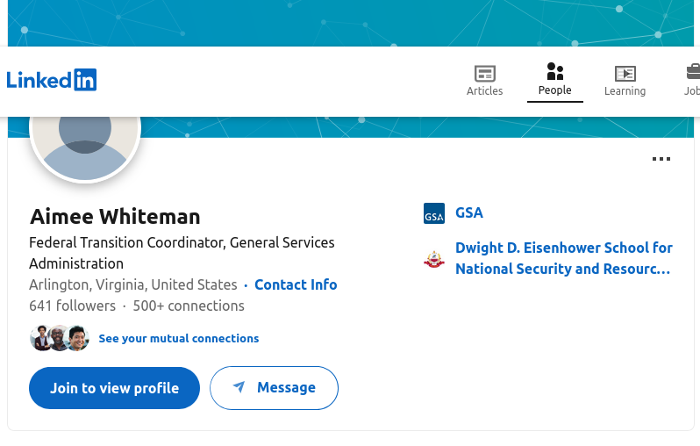Open Dwight D. Eisenhower School link
700x446 pixels.
click(x=564, y=258)
